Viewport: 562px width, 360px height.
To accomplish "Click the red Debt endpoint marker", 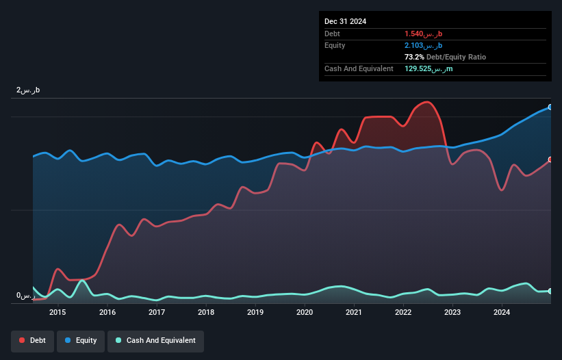I will click(550, 159).
